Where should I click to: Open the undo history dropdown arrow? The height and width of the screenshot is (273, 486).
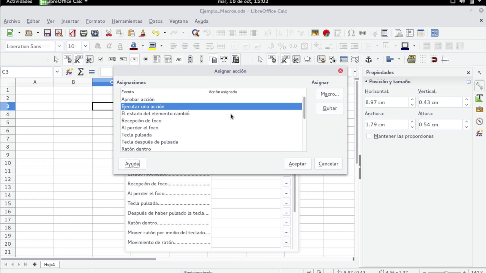click(x=164, y=33)
